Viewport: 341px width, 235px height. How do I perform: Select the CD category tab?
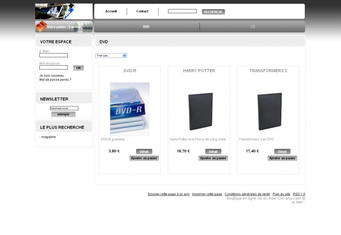point(252,26)
